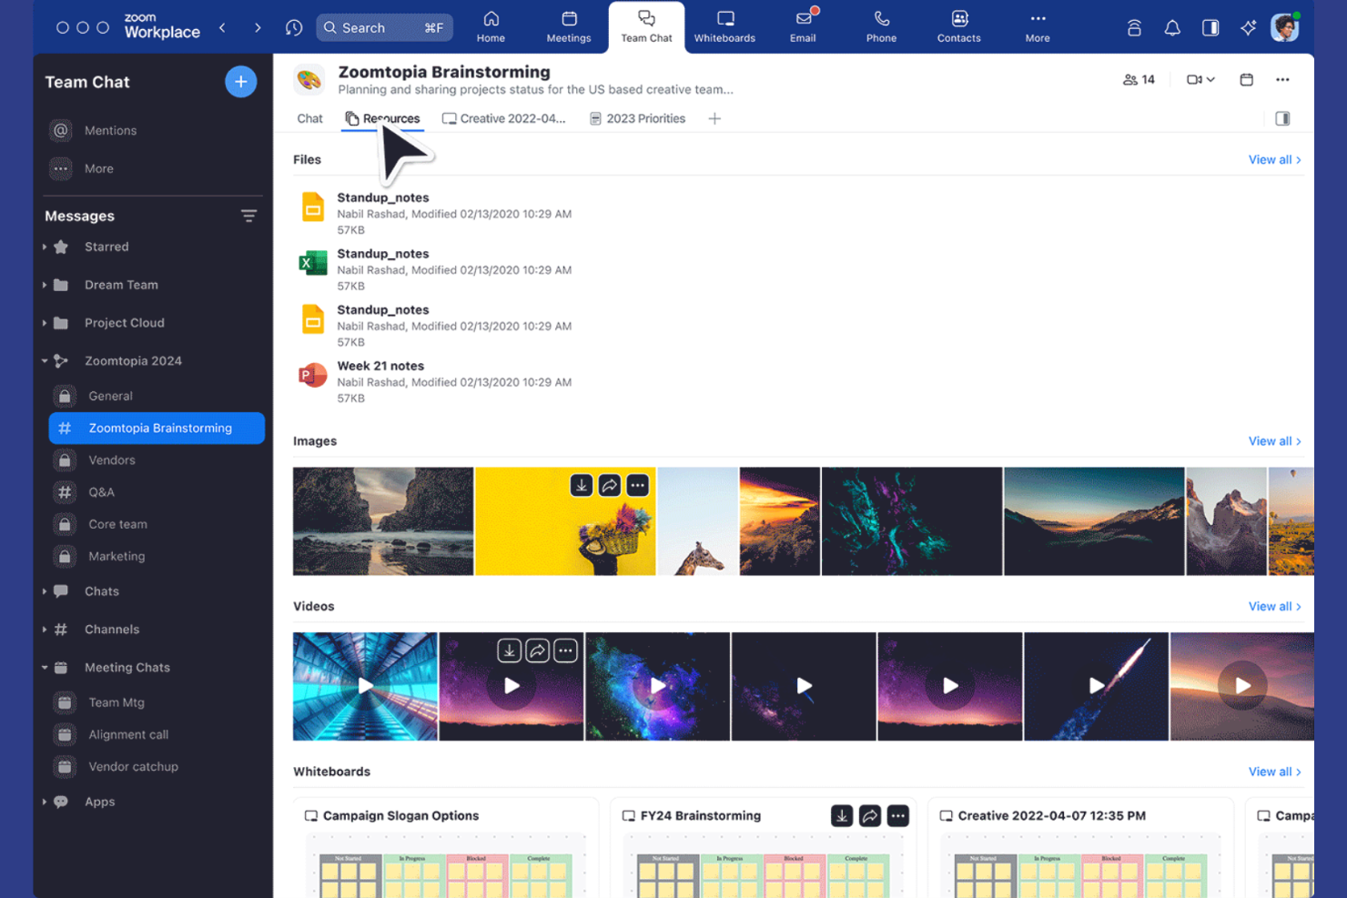Open the Contacts section
This screenshot has height=898, width=1347.
tap(959, 27)
